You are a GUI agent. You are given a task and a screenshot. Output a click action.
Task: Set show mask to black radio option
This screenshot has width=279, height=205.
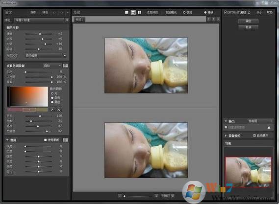tap(52, 102)
